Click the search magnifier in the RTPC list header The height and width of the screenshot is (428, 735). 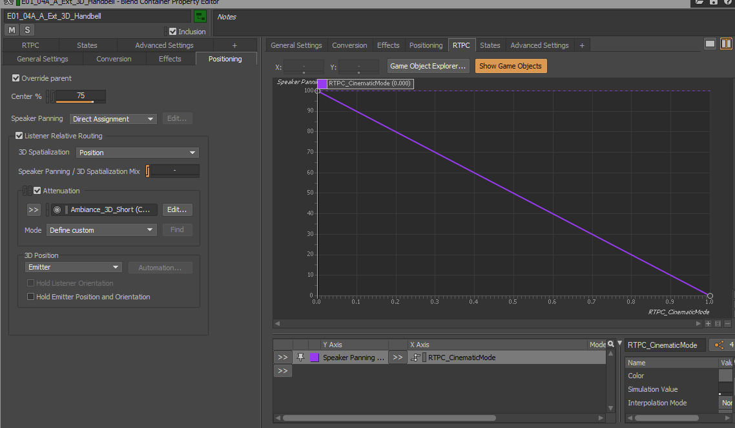611,344
